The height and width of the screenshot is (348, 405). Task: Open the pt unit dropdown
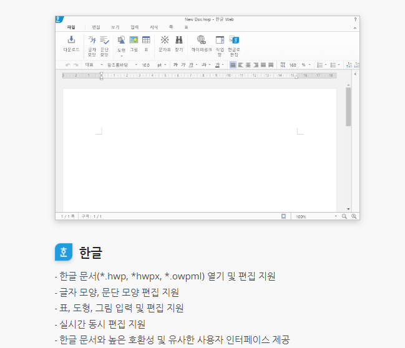pyautogui.click(x=165, y=65)
